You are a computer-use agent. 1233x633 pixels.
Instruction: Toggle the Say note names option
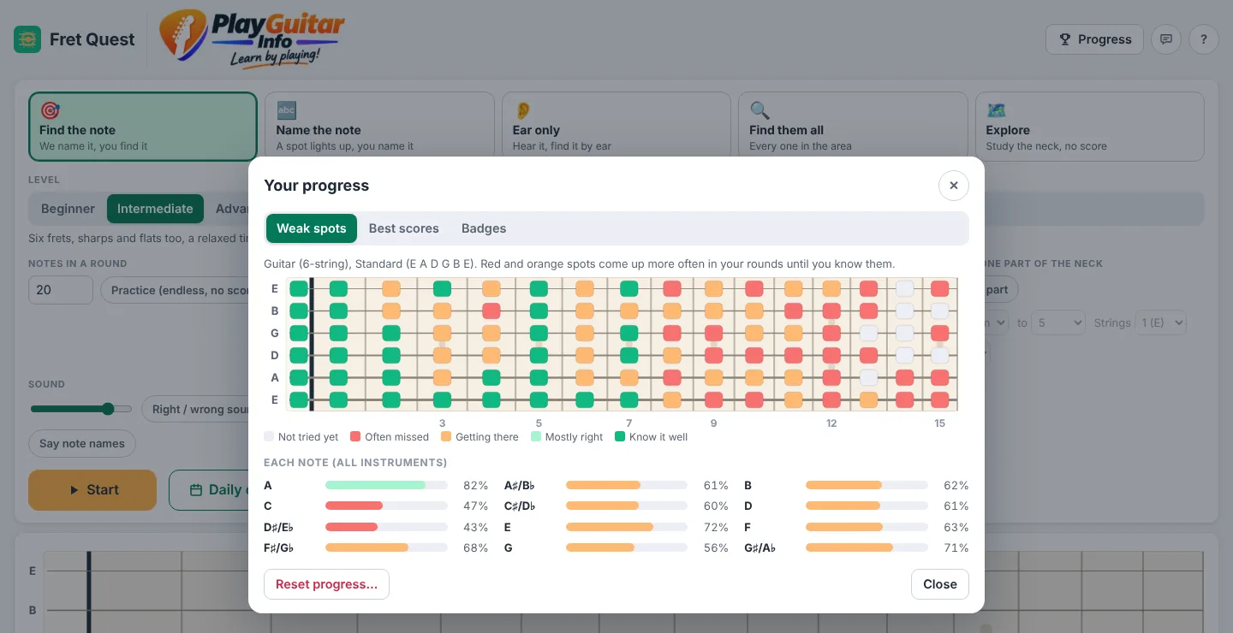(82, 443)
